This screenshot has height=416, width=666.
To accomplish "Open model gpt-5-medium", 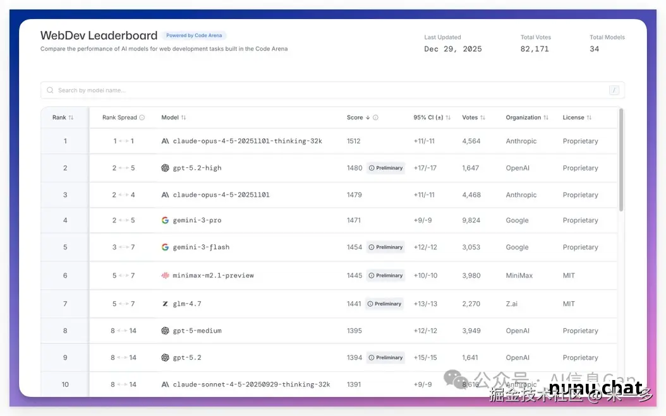I will tap(197, 331).
